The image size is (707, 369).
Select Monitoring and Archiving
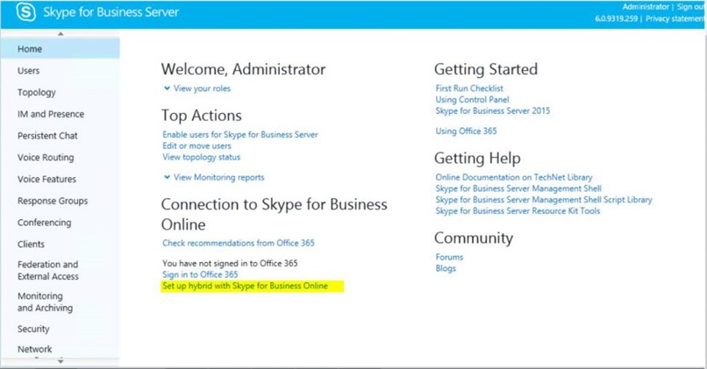(45, 302)
